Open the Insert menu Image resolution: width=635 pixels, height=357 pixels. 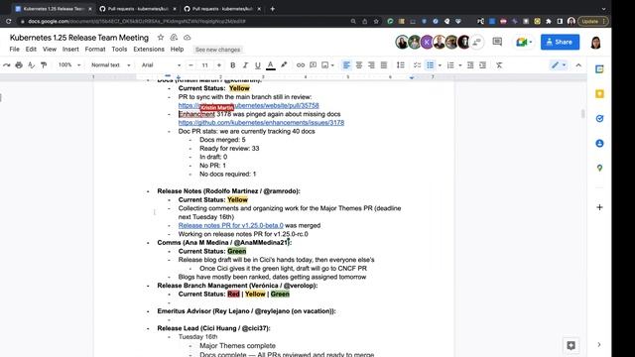point(70,50)
